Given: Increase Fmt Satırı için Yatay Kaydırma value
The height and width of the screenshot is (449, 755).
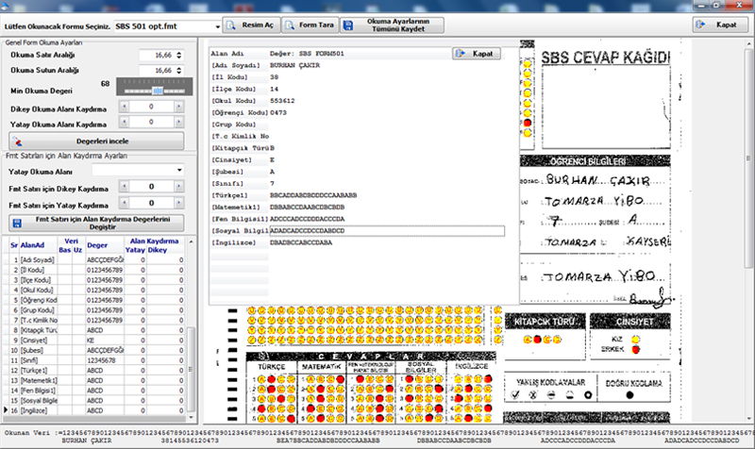Looking at the screenshot, I should (179, 203).
